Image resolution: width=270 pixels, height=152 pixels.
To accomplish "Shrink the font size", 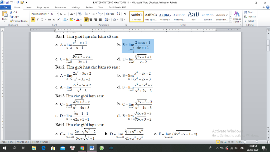I will coord(65,14).
